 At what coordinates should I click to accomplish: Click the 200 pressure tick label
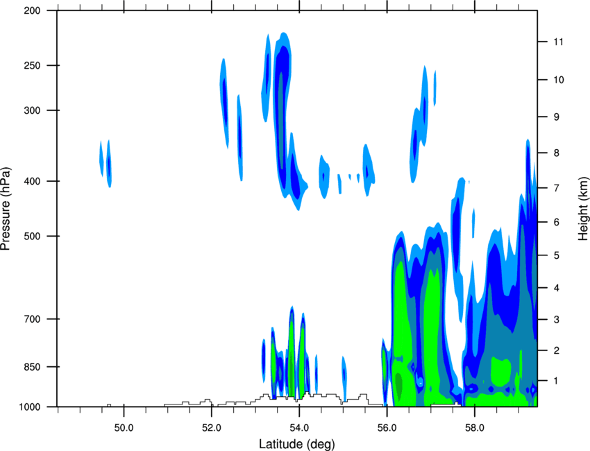pyautogui.click(x=32, y=11)
